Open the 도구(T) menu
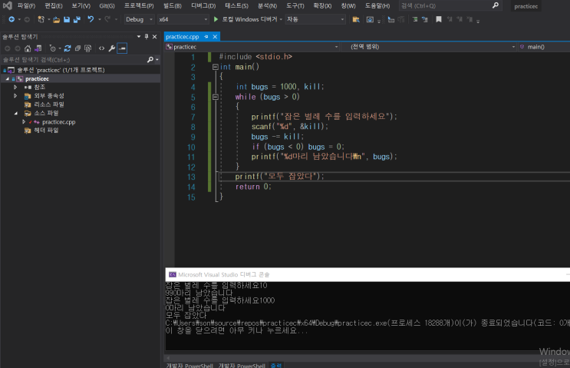The height and width of the screenshot is (368, 570). tap(295, 6)
